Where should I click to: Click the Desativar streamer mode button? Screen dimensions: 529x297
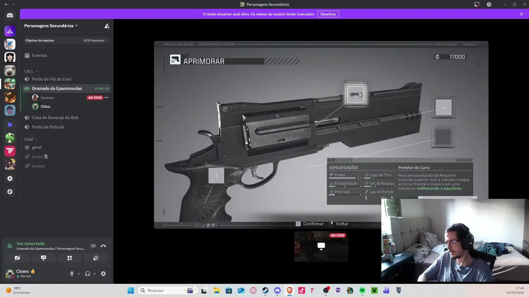(328, 14)
